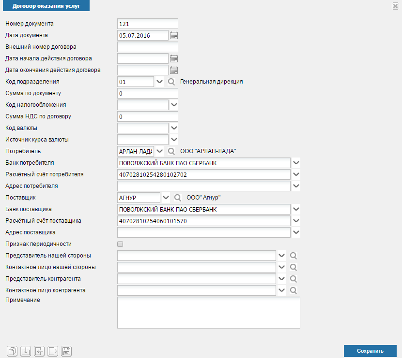Open calendar for Дата начала действия договора
The width and height of the screenshot is (402, 358).
pos(174,58)
